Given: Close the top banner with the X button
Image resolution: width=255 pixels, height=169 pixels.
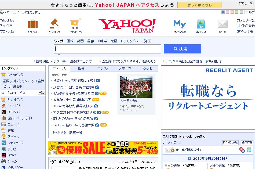Looking at the screenshot, I should tap(252, 3).
